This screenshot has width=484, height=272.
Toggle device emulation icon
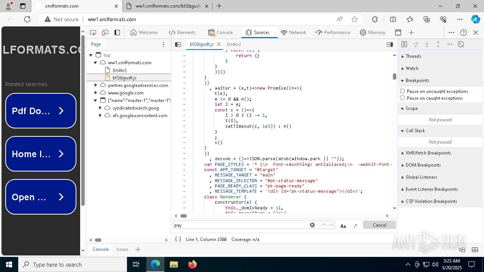tap(105, 32)
